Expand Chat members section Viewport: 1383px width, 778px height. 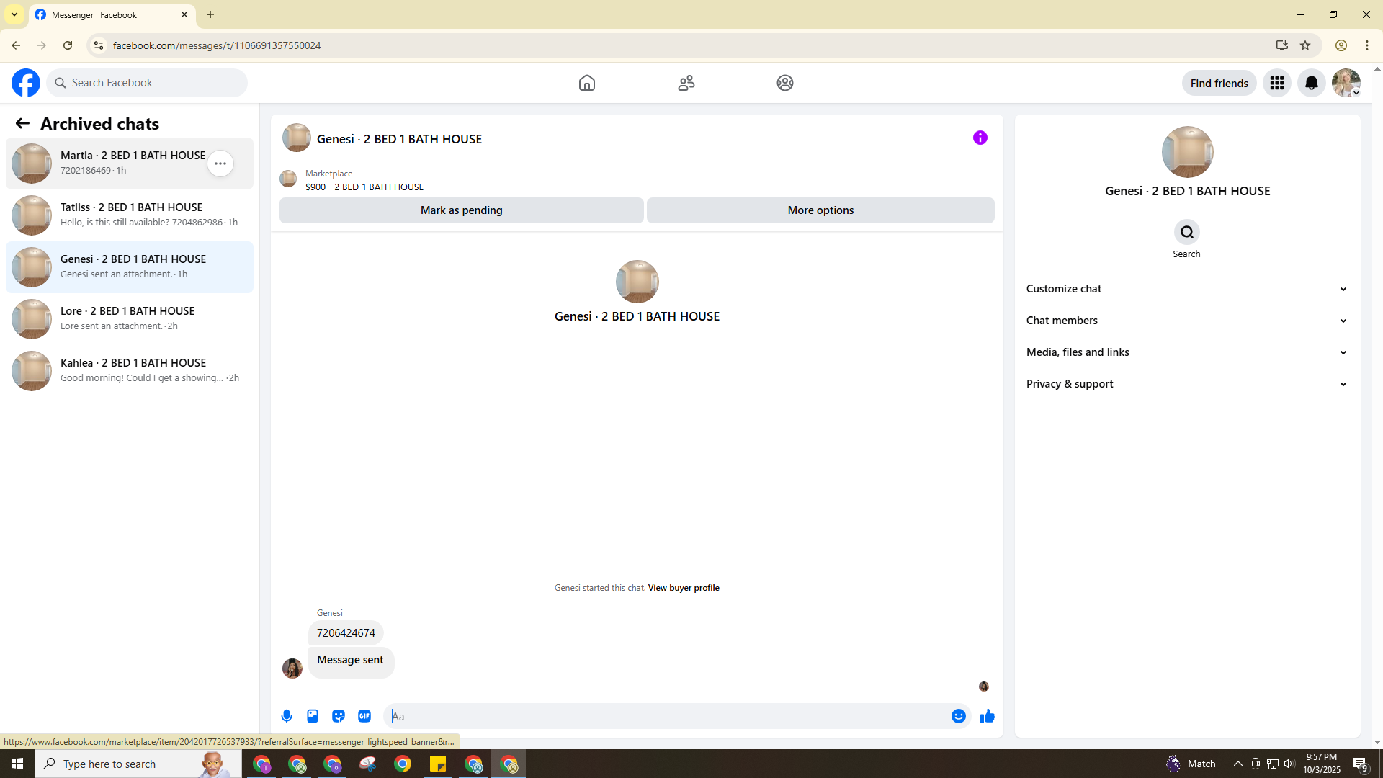pos(1187,321)
